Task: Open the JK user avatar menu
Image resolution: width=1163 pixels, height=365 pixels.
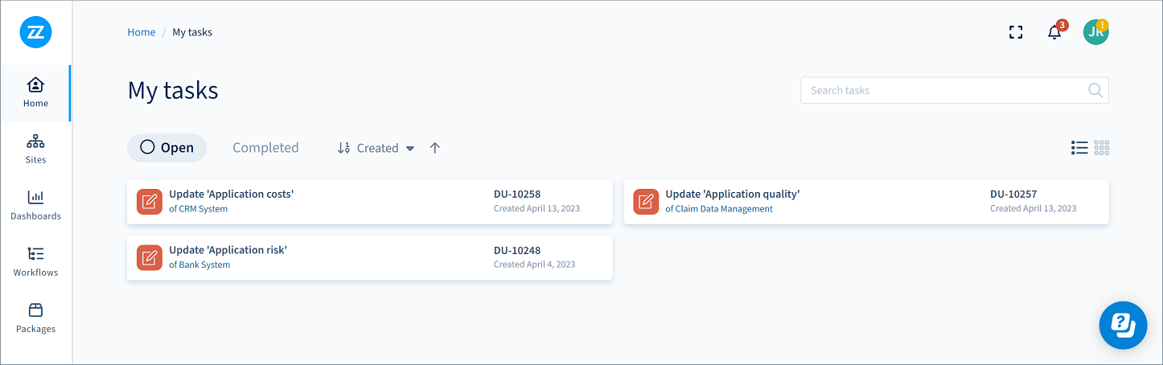Action: 1095,32
